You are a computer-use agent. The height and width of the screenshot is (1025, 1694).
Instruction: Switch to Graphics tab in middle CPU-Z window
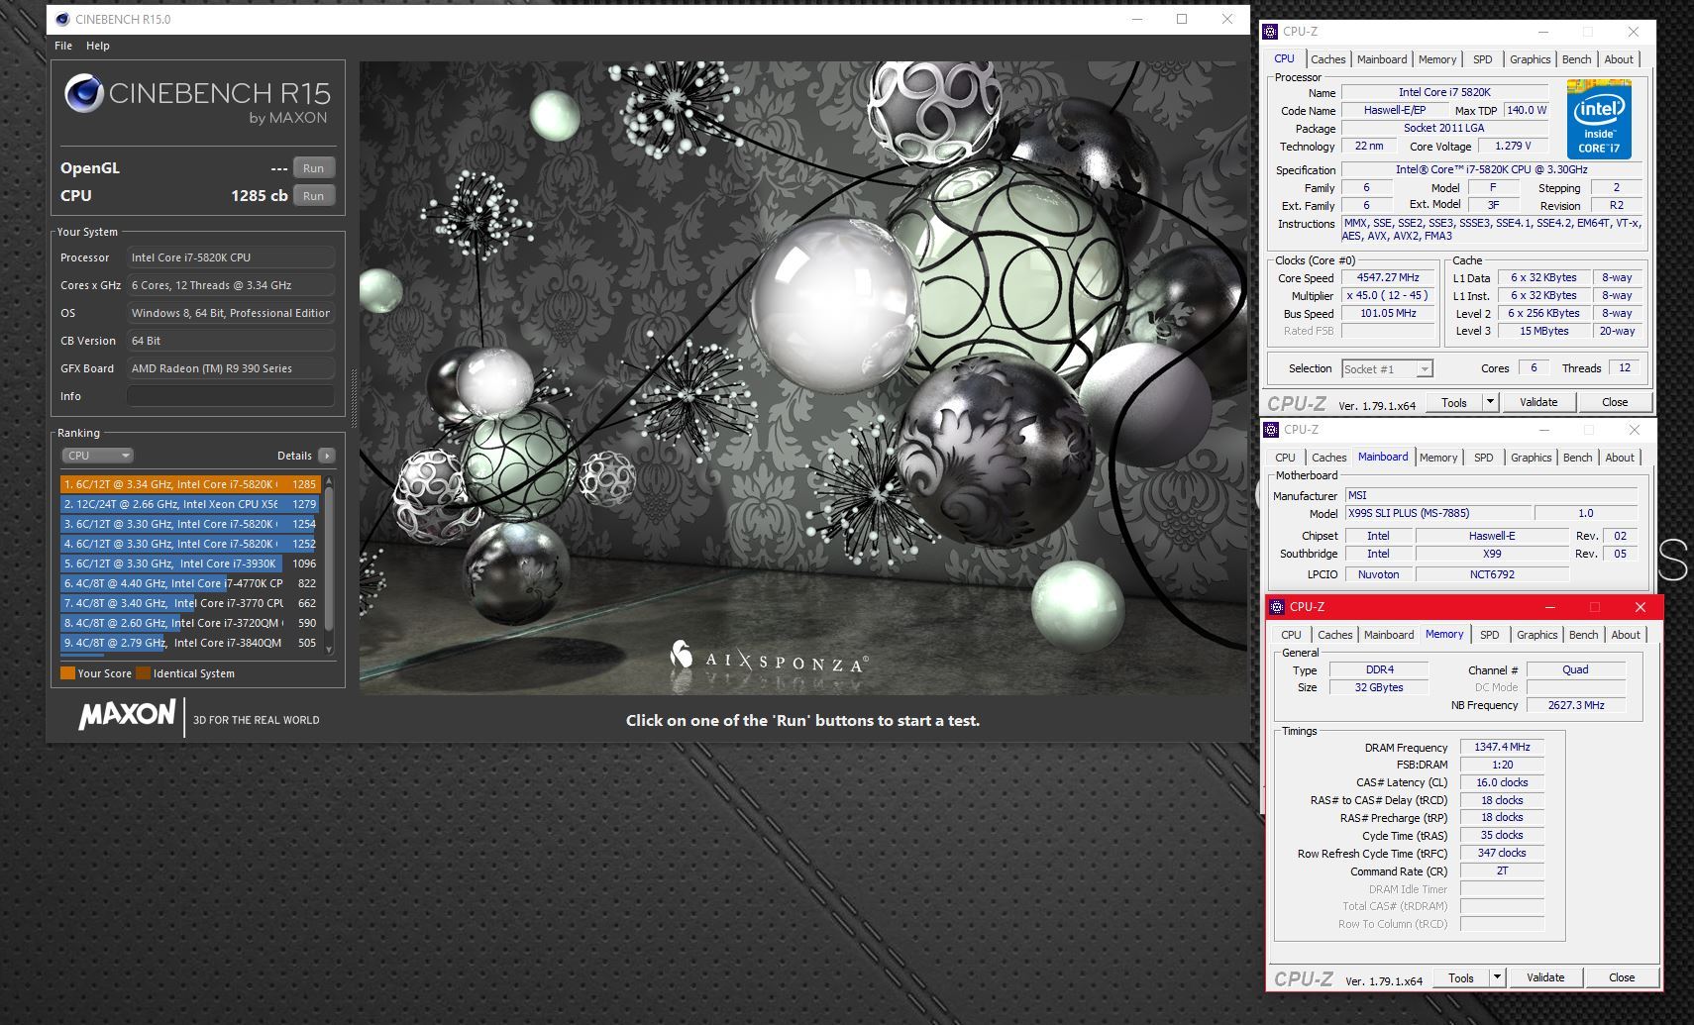(1531, 458)
